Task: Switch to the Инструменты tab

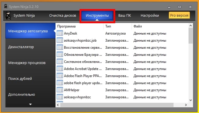Action: coord(97,16)
